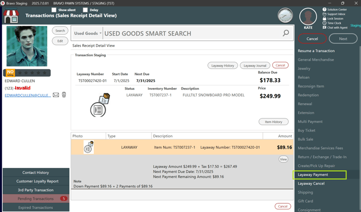Click the $89.16 layaway amount
The height and width of the screenshot is (212, 361).
(x=284, y=147)
